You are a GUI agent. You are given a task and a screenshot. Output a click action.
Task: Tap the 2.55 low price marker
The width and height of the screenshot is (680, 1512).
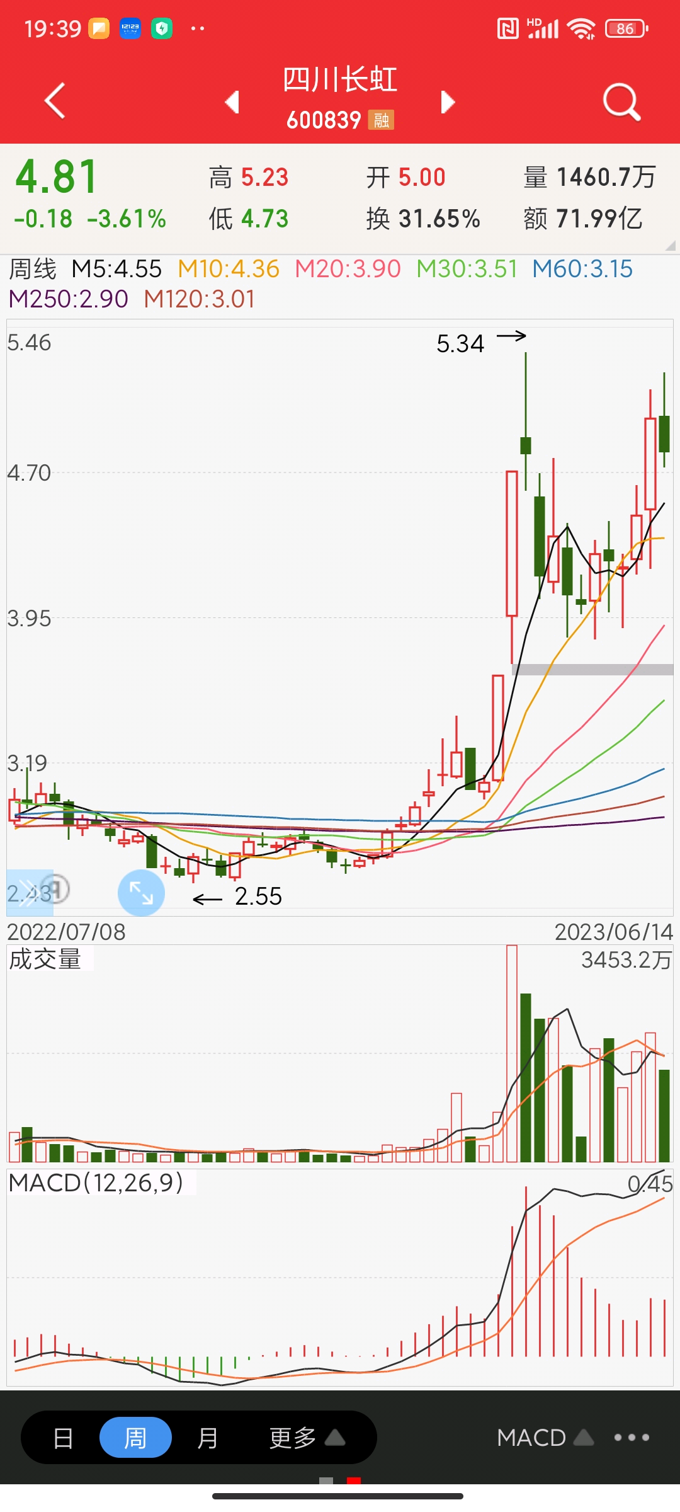click(258, 896)
